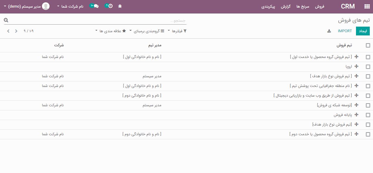Check the box for پایانه فروش row

point(368,115)
